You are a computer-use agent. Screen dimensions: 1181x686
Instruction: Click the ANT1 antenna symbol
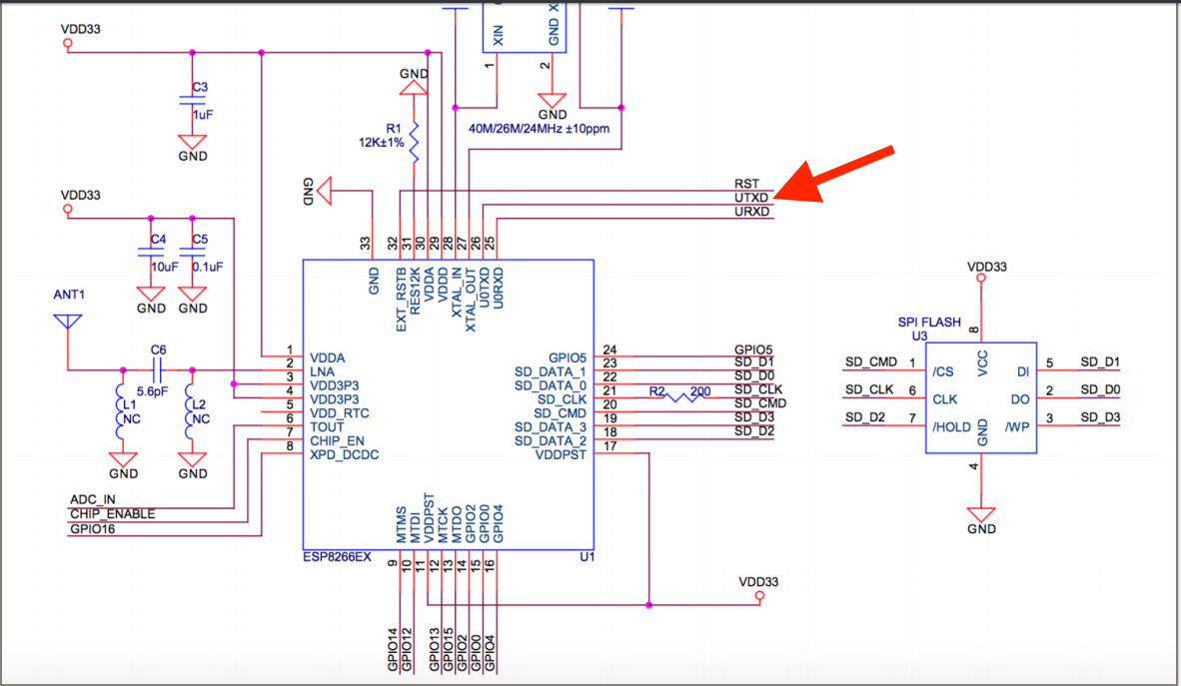[x=68, y=322]
